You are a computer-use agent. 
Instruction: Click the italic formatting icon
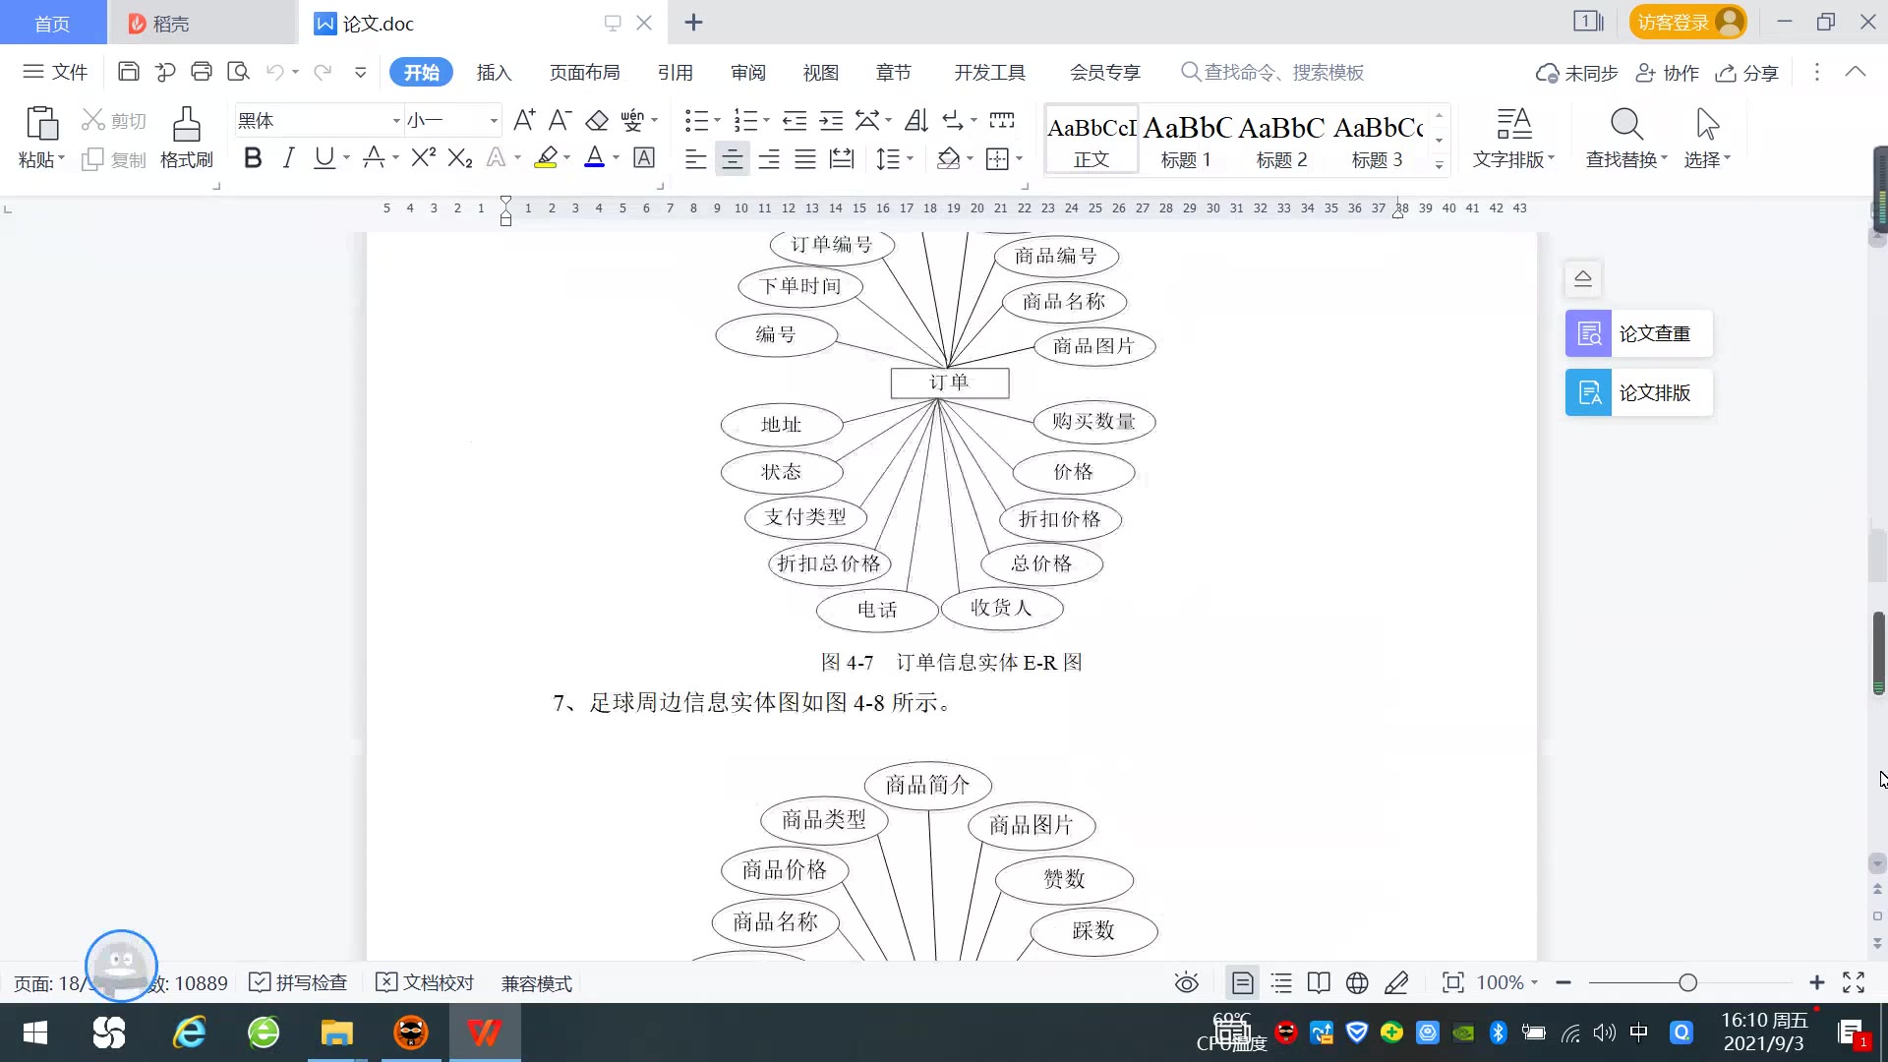coord(288,158)
